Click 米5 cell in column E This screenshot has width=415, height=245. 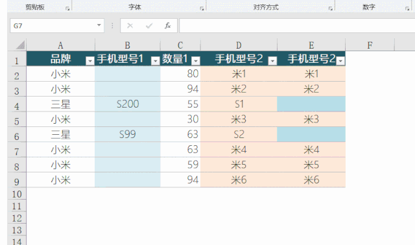point(311,165)
